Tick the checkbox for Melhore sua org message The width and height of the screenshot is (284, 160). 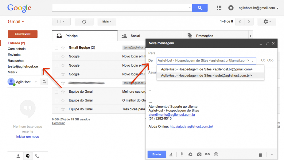pyautogui.click(x=57, y=92)
